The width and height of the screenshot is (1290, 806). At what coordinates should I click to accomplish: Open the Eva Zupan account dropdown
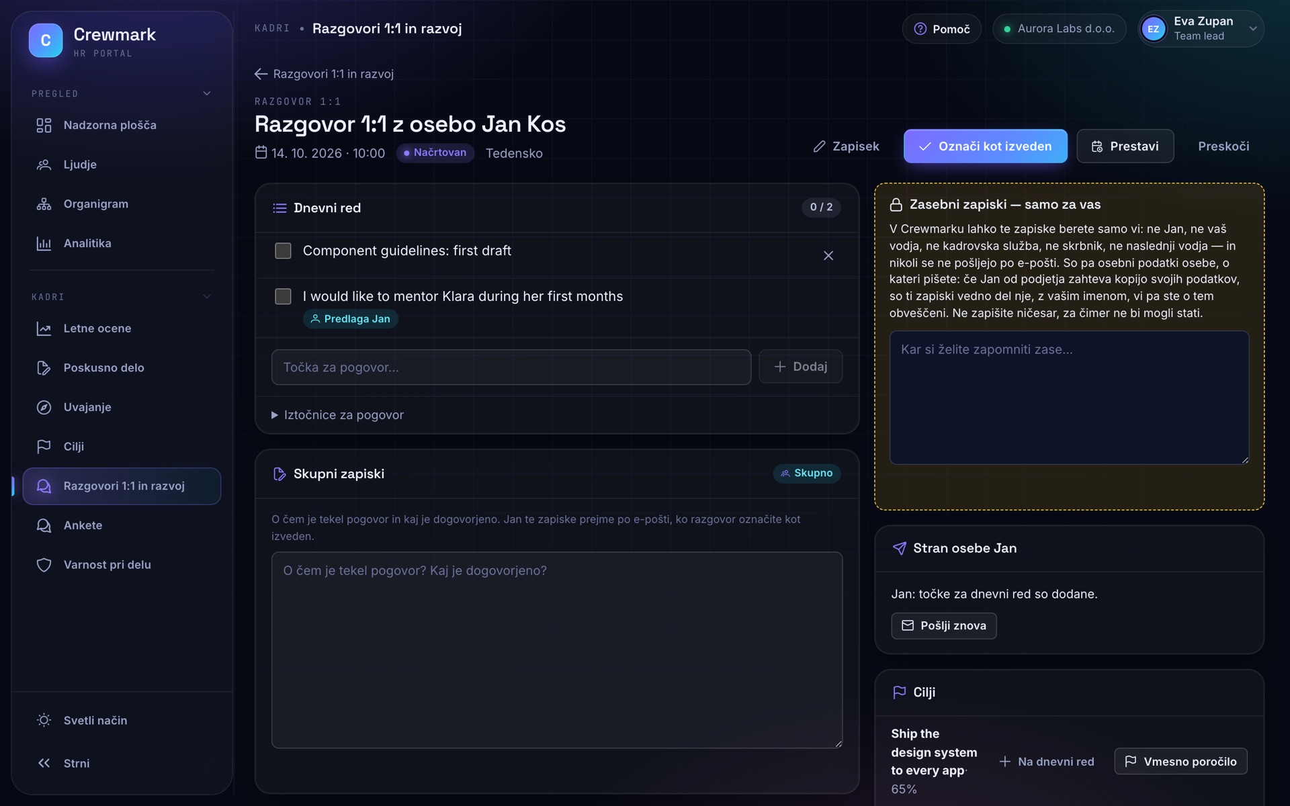pos(1201,29)
